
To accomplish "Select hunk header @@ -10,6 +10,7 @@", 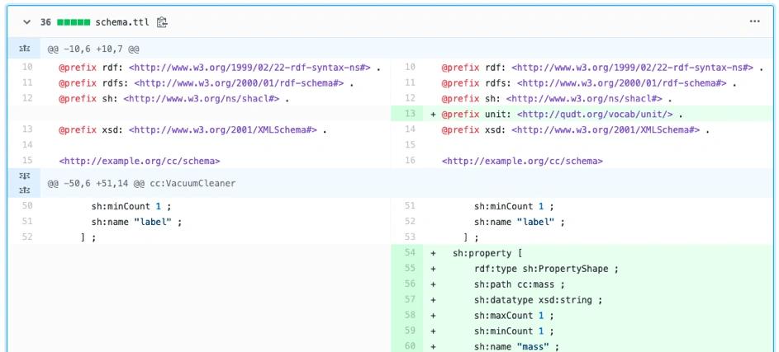I will (93, 49).
